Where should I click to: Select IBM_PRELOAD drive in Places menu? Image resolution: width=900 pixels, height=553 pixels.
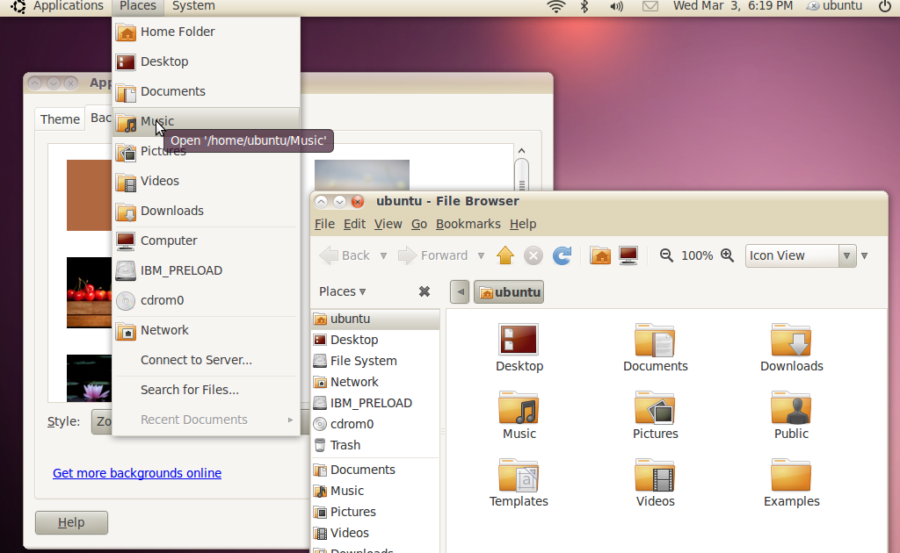click(x=206, y=269)
